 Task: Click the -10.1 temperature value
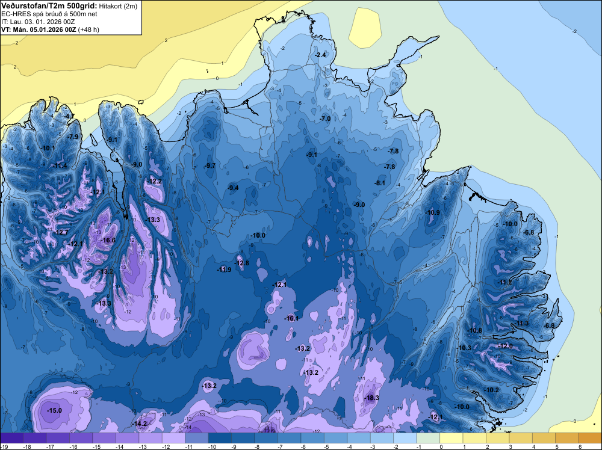[48, 148]
